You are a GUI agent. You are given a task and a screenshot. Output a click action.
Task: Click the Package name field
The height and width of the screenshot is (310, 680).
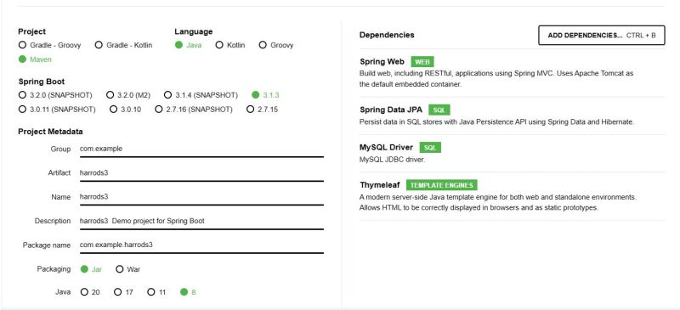(201, 245)
